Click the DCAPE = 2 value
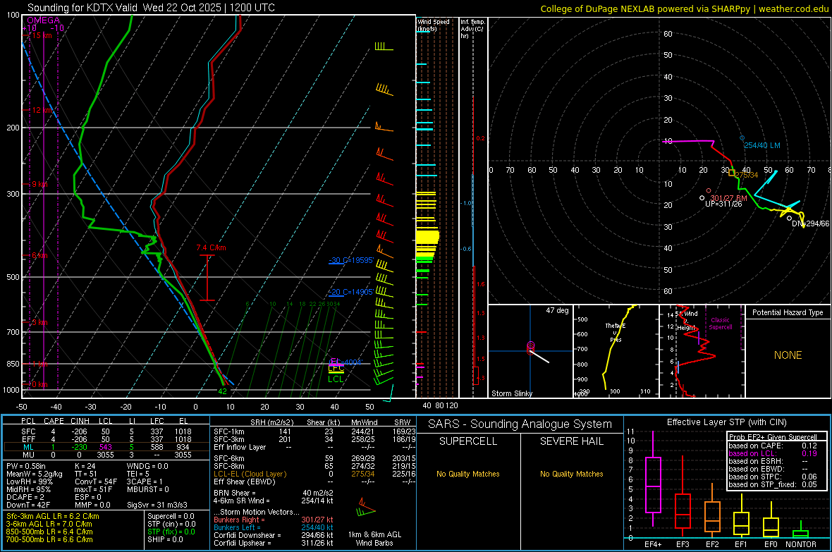832x552 pixels. click(25, 497)
